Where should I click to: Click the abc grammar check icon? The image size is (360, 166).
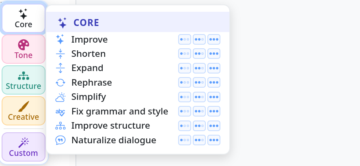click(60, 112)
